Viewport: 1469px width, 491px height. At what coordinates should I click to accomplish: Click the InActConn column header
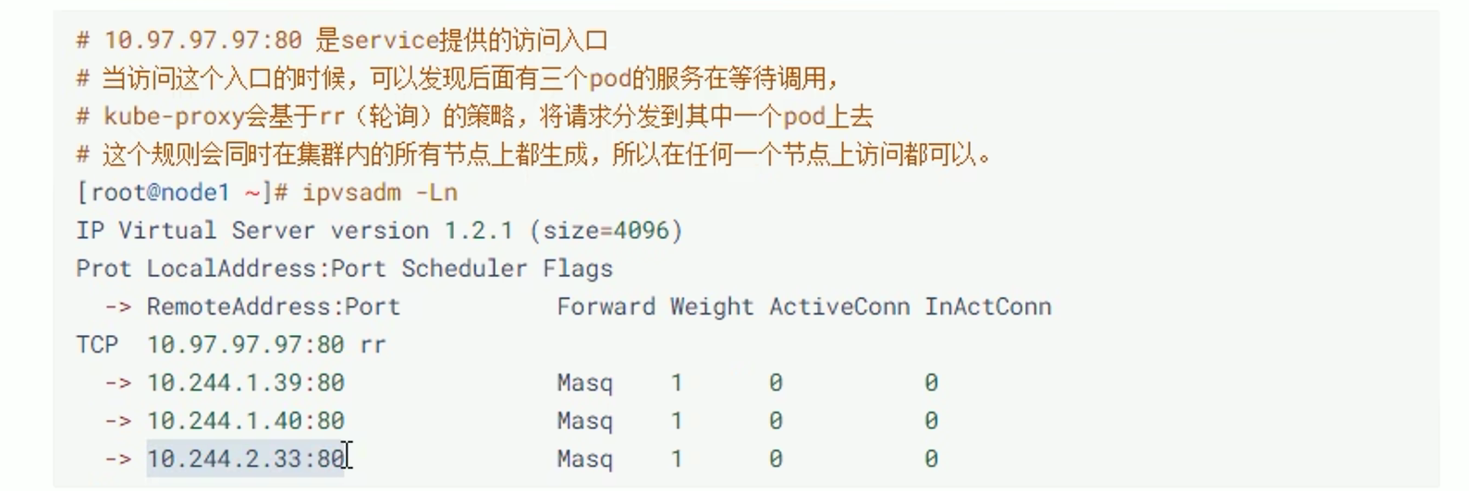click(987, 306)
